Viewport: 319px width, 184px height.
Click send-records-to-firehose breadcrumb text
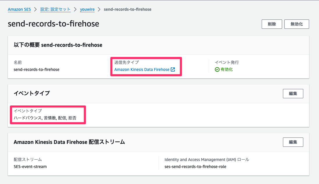coord(128,9)
